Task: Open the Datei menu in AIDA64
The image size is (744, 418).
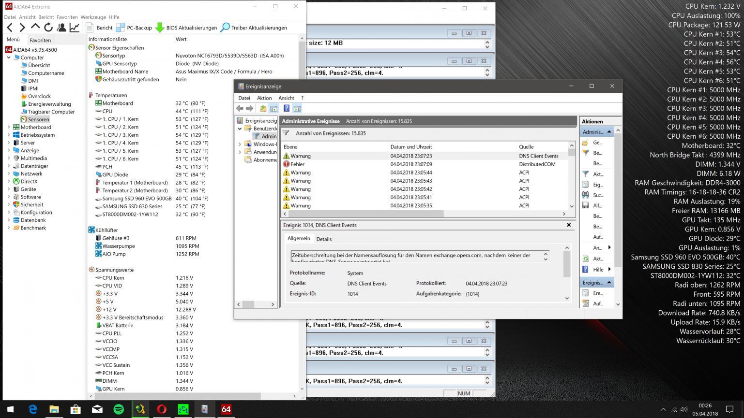Action: pyautogui.click(x=10, y=17)
